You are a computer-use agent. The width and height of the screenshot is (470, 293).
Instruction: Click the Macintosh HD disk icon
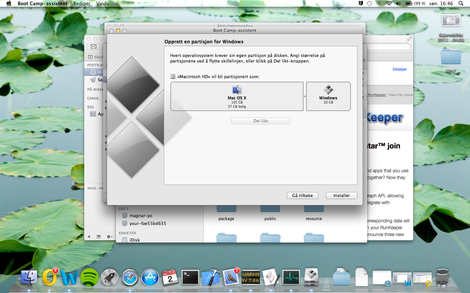tap(173, 77)
